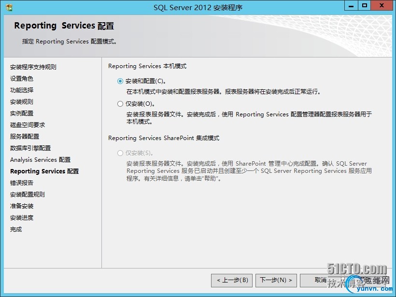Cancel setup with the 取消 button

pos(320,280)
